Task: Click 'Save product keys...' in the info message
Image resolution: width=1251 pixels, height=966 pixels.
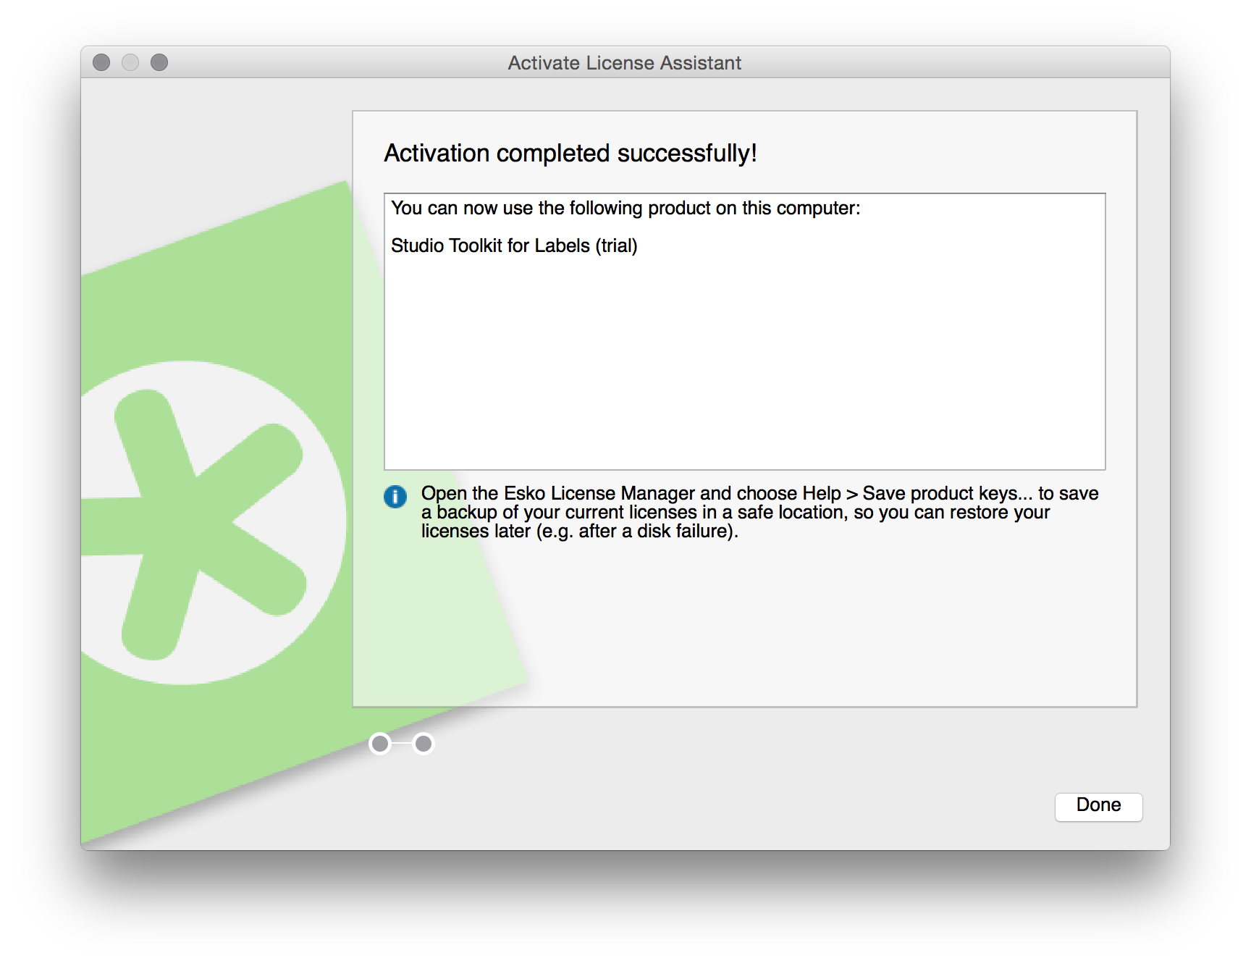Action: [947, 493]
